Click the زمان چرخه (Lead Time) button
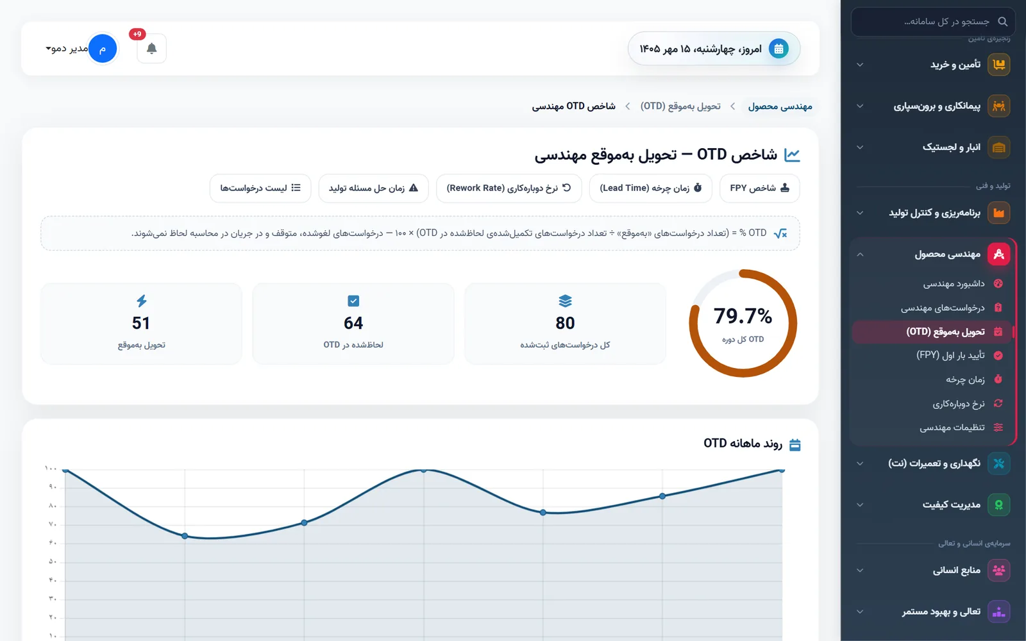 [650, 188]
